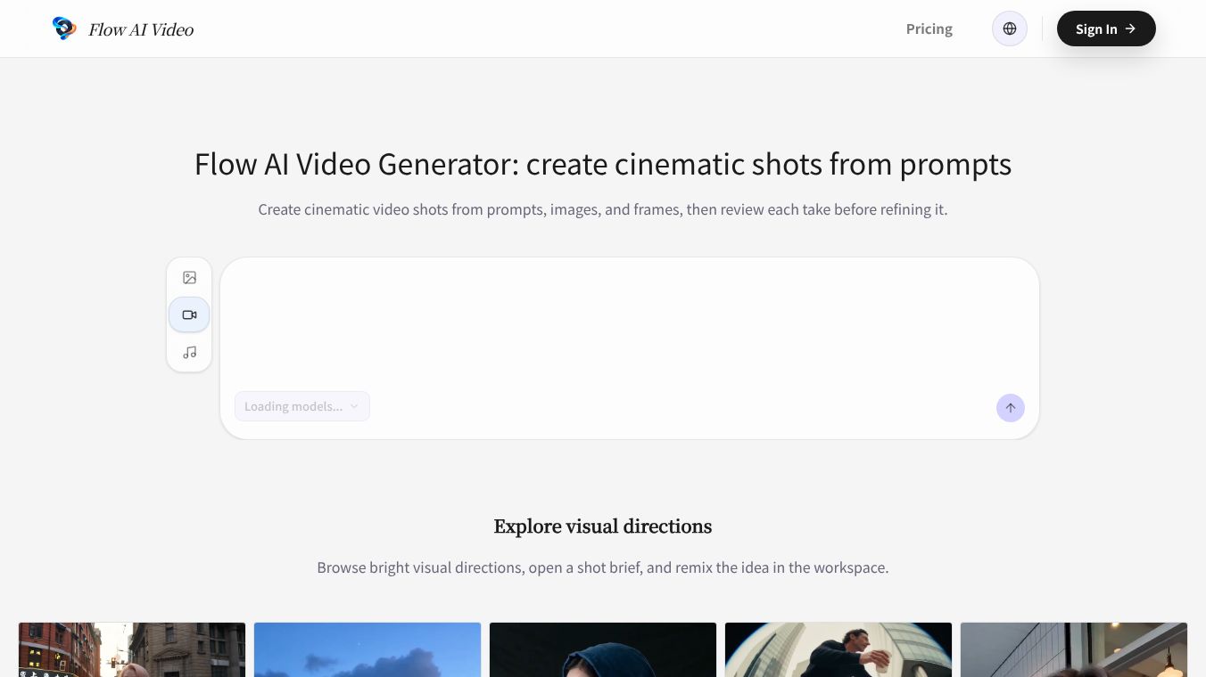Click the Flow AI Video logo icon
The image size is (1206, 677).
click(64, 29)
